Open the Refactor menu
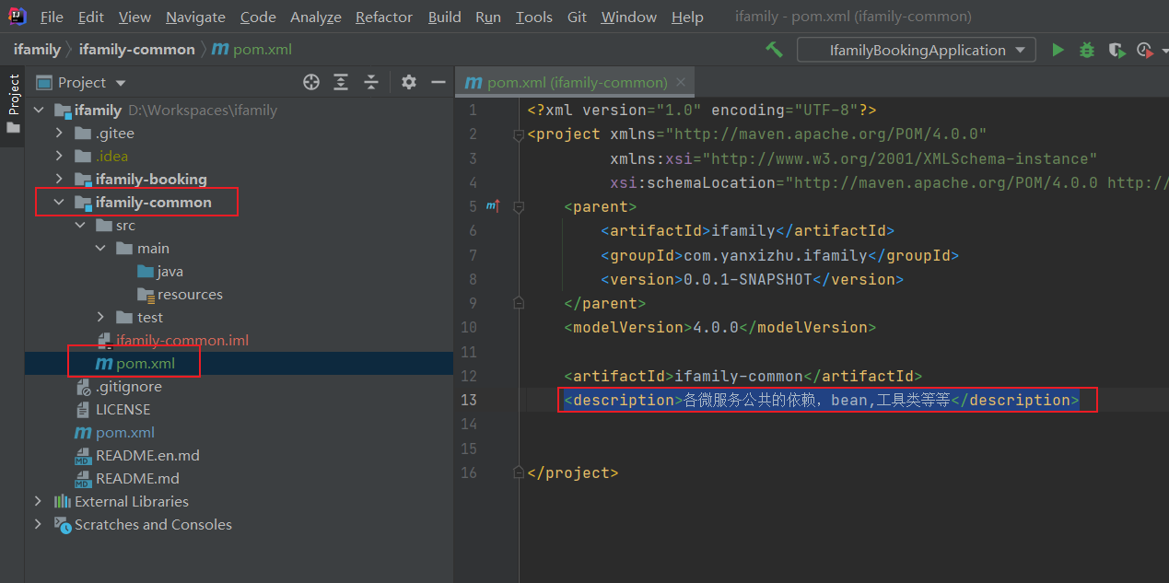Screen dimensions: 1169x583 (384, 17)
